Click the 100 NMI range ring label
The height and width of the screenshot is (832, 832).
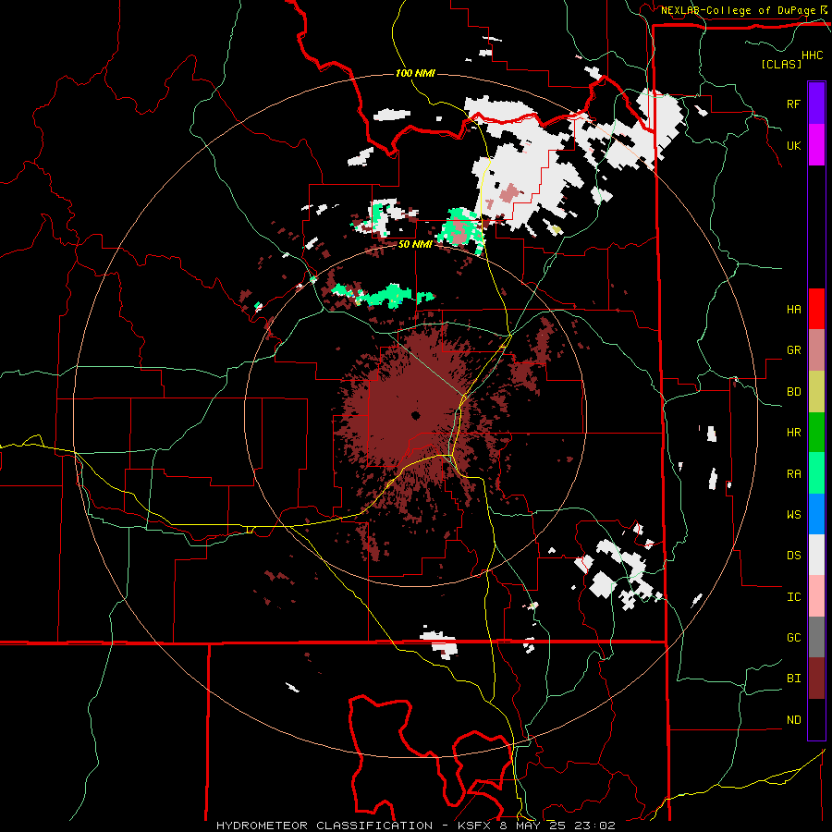pyautogui.click(x=415, y=73)
